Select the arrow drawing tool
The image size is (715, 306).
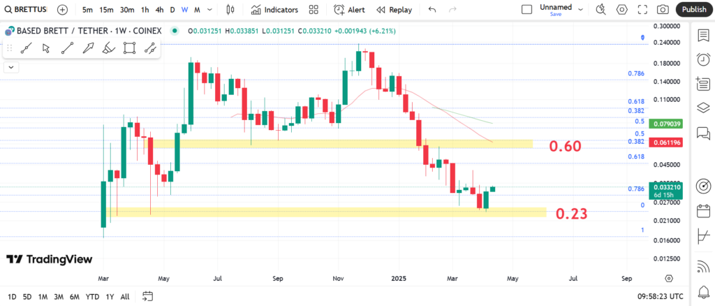point(88,48)
